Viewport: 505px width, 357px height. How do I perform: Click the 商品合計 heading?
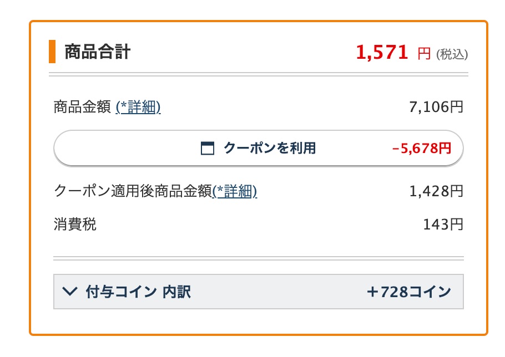coord(98,52)
